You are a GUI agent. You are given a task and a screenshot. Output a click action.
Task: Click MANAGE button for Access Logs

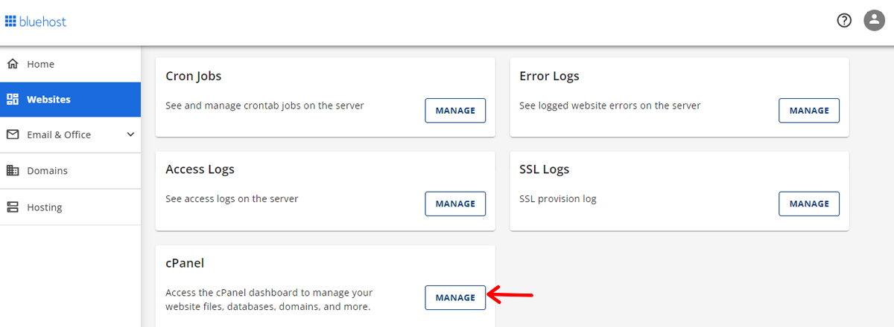coord(455,204)
